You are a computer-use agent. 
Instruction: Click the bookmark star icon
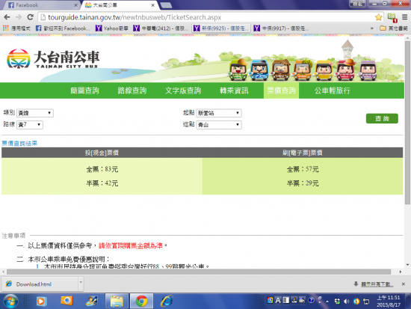379,17
